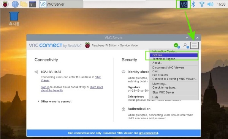Click the Identity check heading
The width and height of the screenshot is (228, 139).
pyautogui.click(x=138, y=72)
